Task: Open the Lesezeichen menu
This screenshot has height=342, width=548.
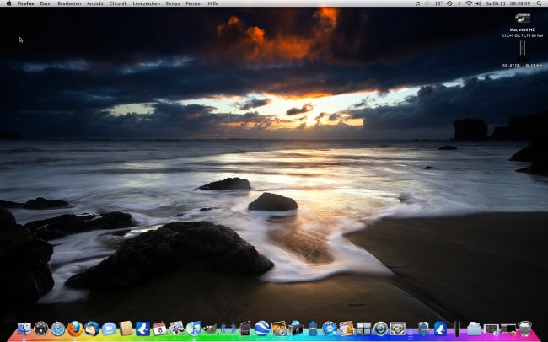Action: (x=147, y=3)
